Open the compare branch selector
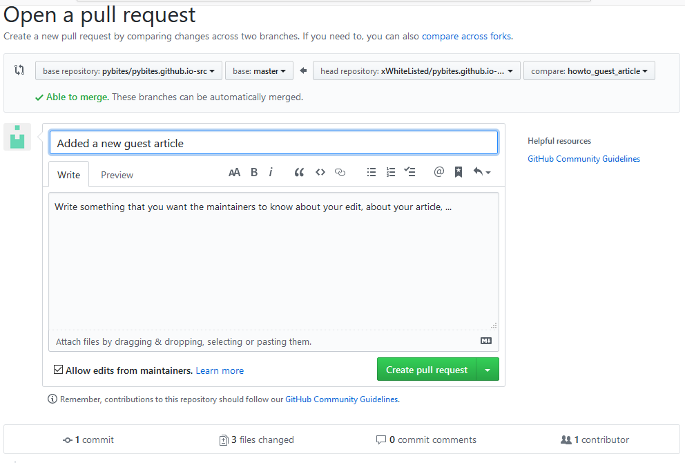 tap(589, 70)
